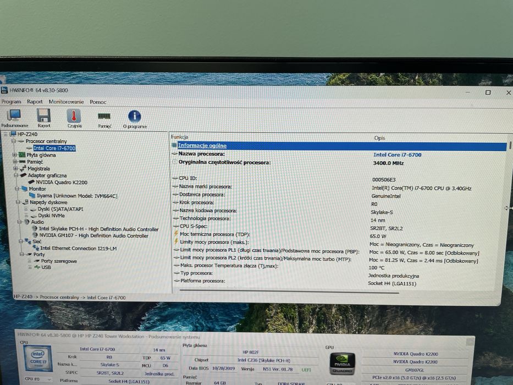
Task: Collapse the Porty tree node
Action: tap(21, 254)
